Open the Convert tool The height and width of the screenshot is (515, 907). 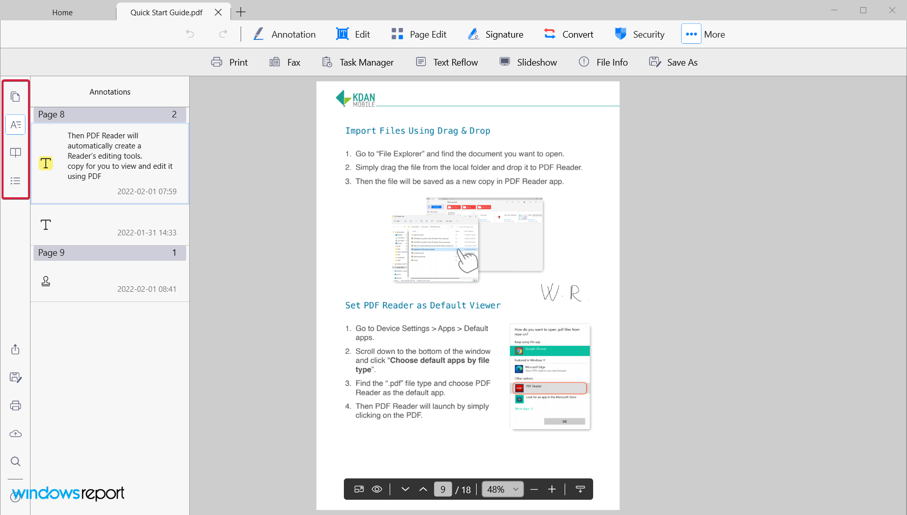[x=568, y=34]
